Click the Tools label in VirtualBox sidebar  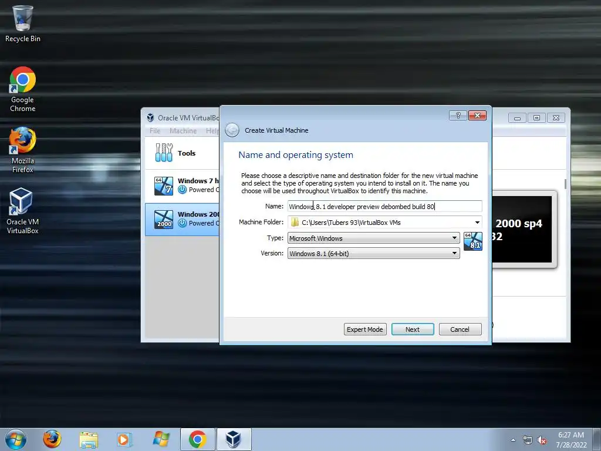187,153
